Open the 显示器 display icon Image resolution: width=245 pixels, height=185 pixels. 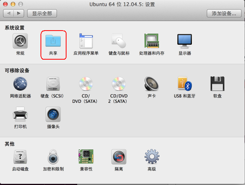pos(185,41)
